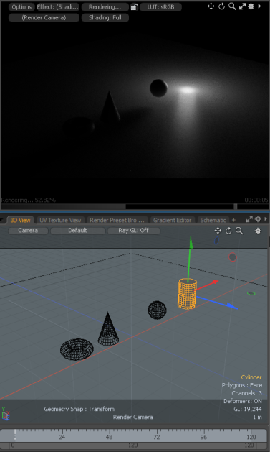This screenshot has height=452, width=270.
Task: Click the Options button in preview
Action: [21, 7]
